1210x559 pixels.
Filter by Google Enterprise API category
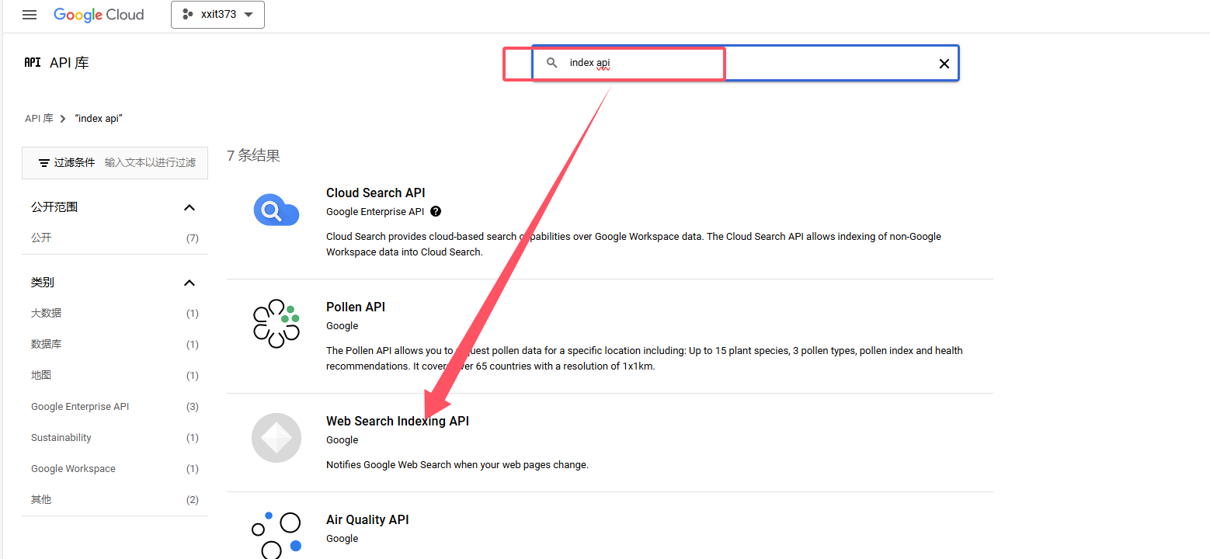(x=115, y=407)
